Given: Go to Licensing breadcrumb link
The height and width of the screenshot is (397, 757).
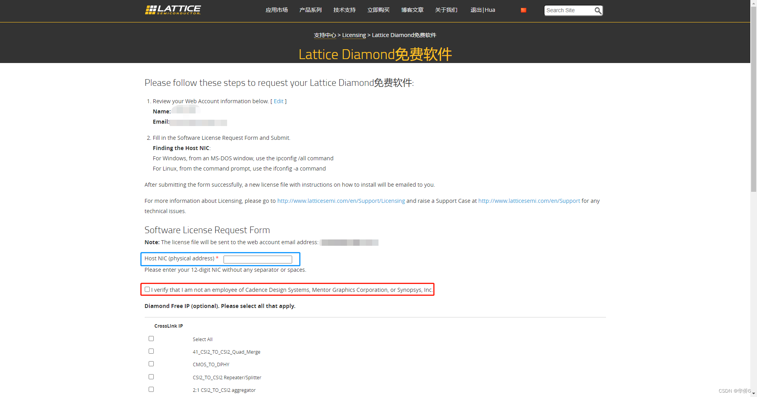Looking at the screenshot, I should tap(354, 35).
